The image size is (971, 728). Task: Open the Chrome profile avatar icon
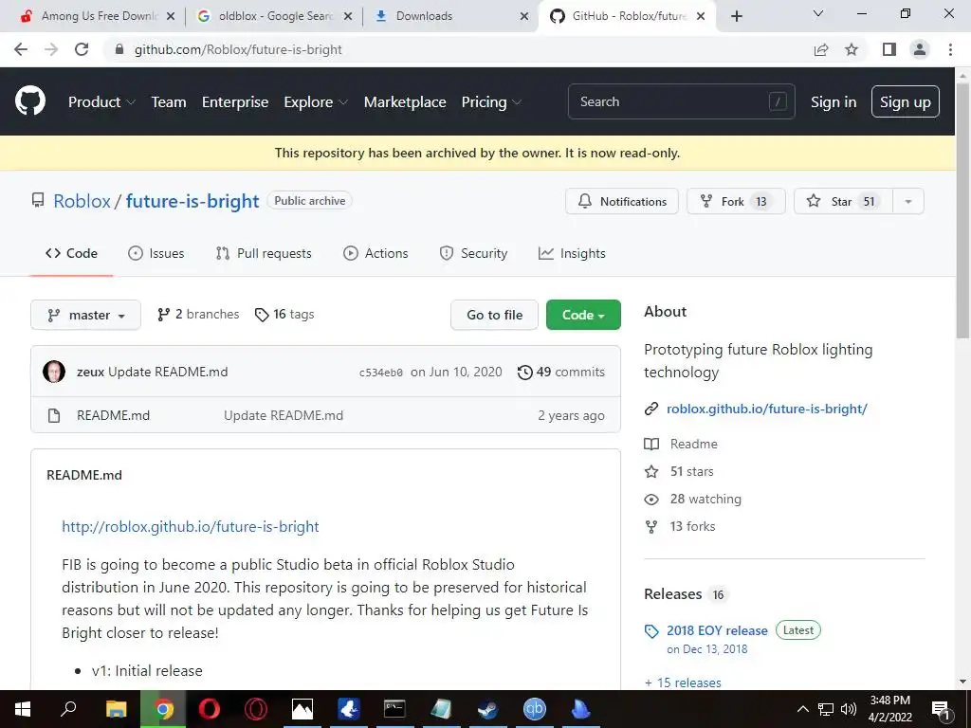pos(920,49)
